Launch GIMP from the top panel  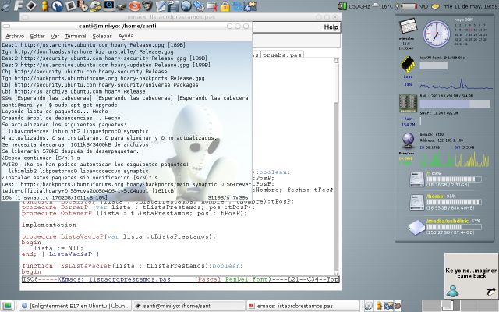click(x=122, y=5)
